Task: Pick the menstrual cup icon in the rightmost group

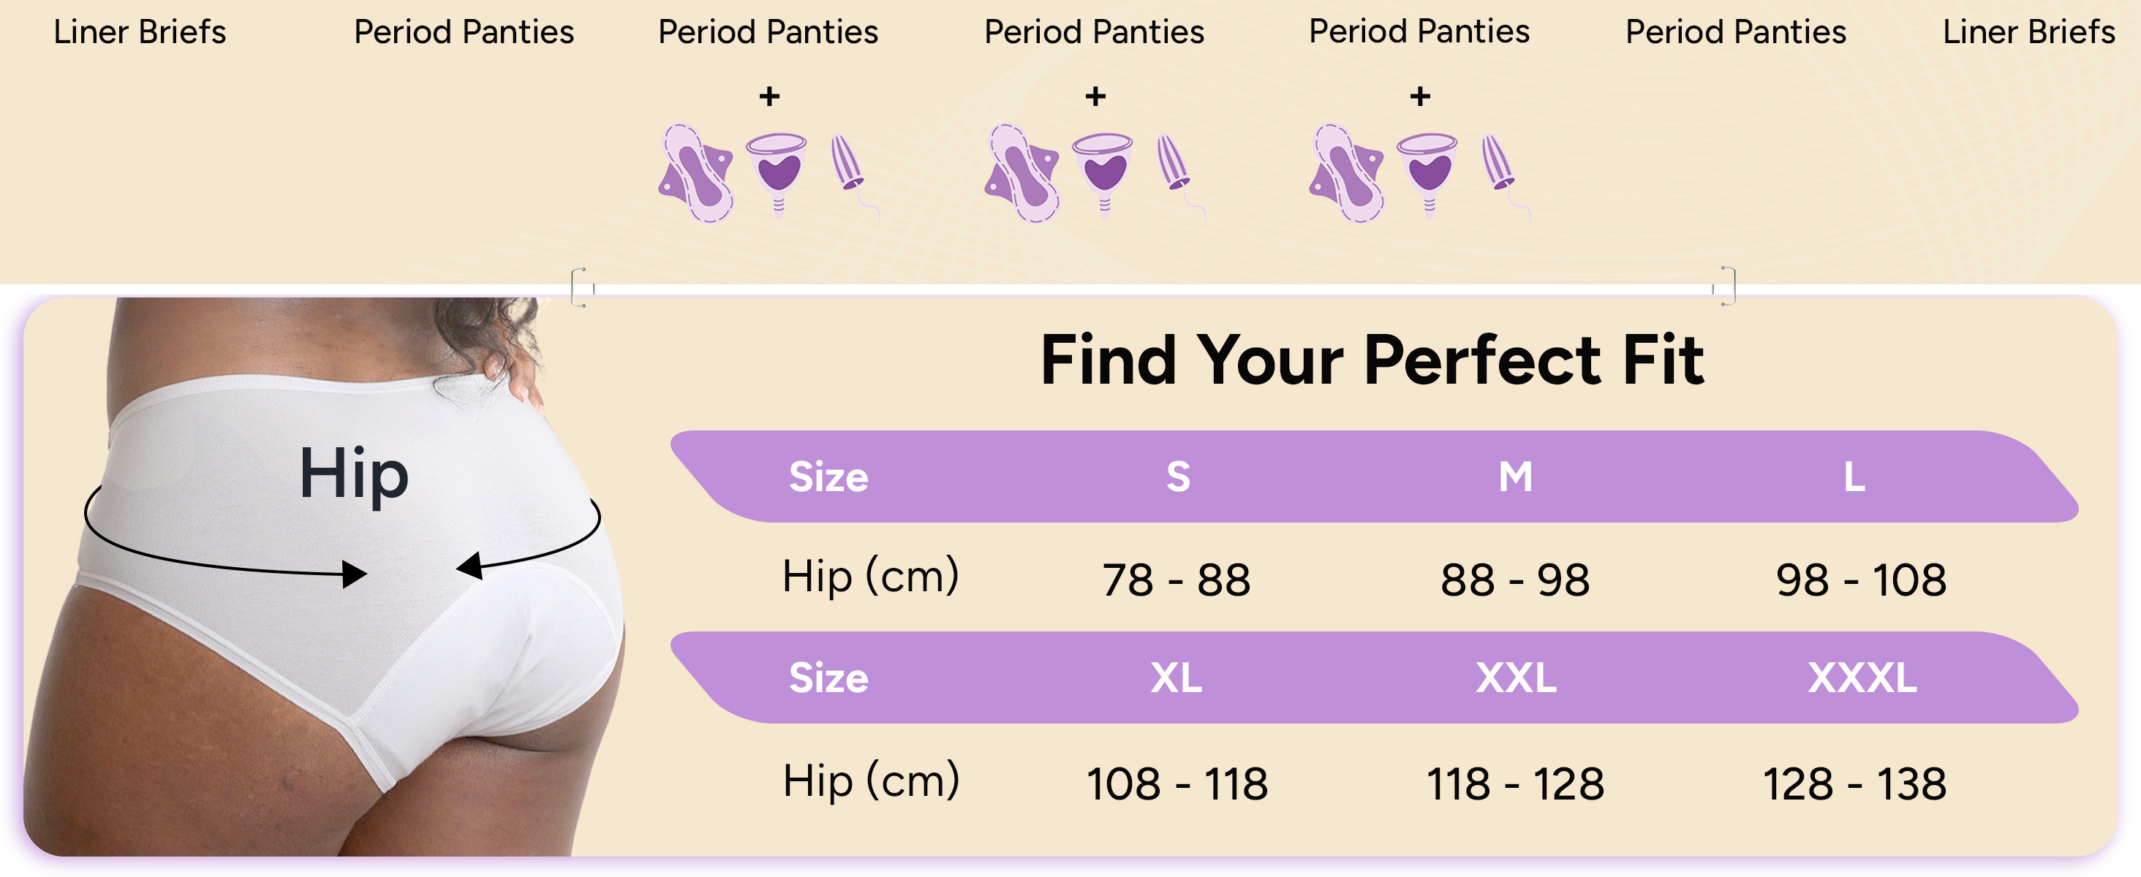Action: 1427,170
